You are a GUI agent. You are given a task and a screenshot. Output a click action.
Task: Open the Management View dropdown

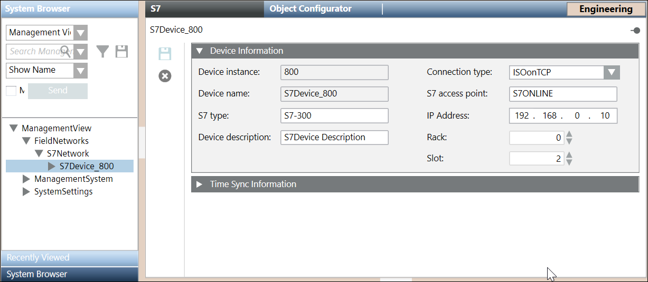click(80, 33)
